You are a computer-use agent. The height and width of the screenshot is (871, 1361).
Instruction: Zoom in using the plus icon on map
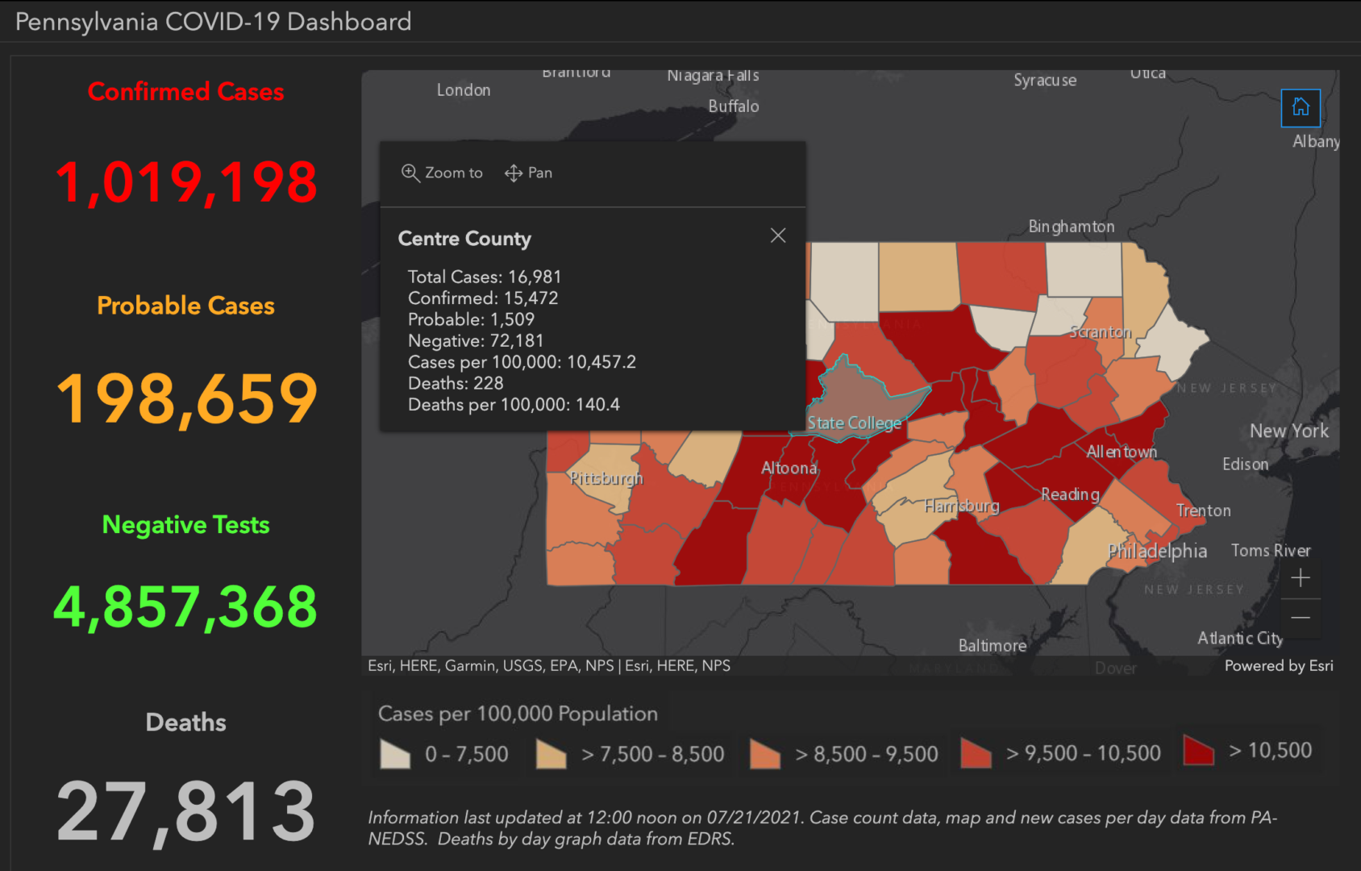tap(1301, 577)
